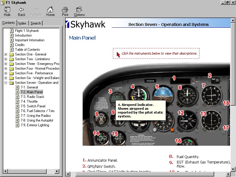Click the oil gauge numbered 14
This screenshot has height=177, width=236.
click(x=102, y=138)
